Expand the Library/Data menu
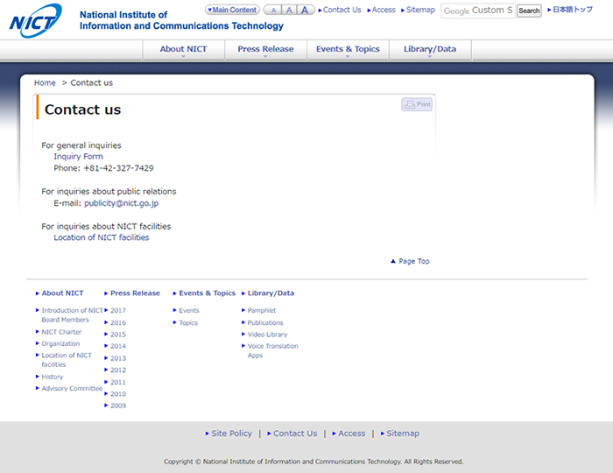 coord(430,50)
